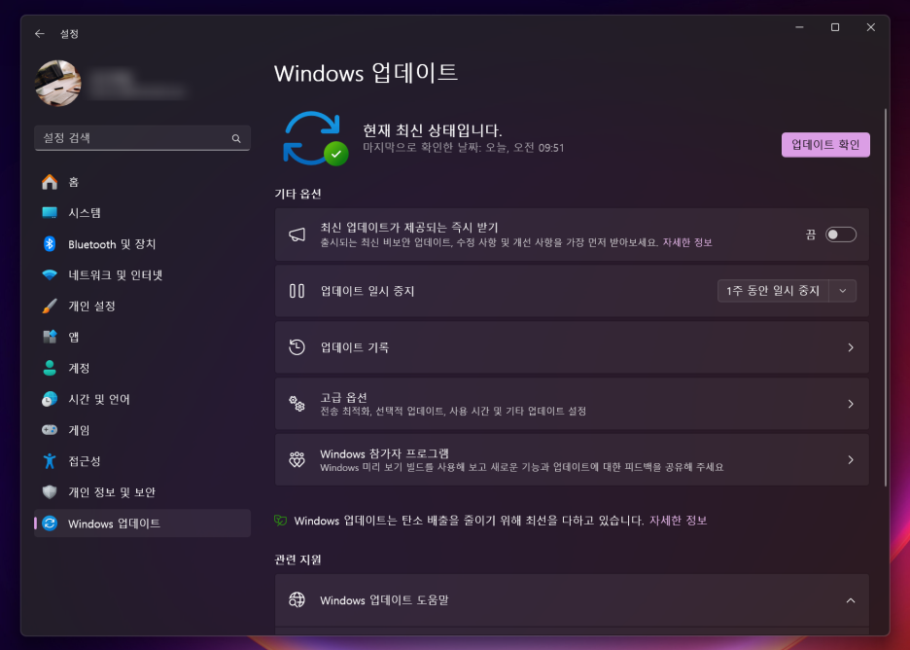Image resolution: width=910 pixels, height=650 pixels.
Task: Click the Wi-Fi icon for 네트워크 및 인터넷
Action: 50,274
